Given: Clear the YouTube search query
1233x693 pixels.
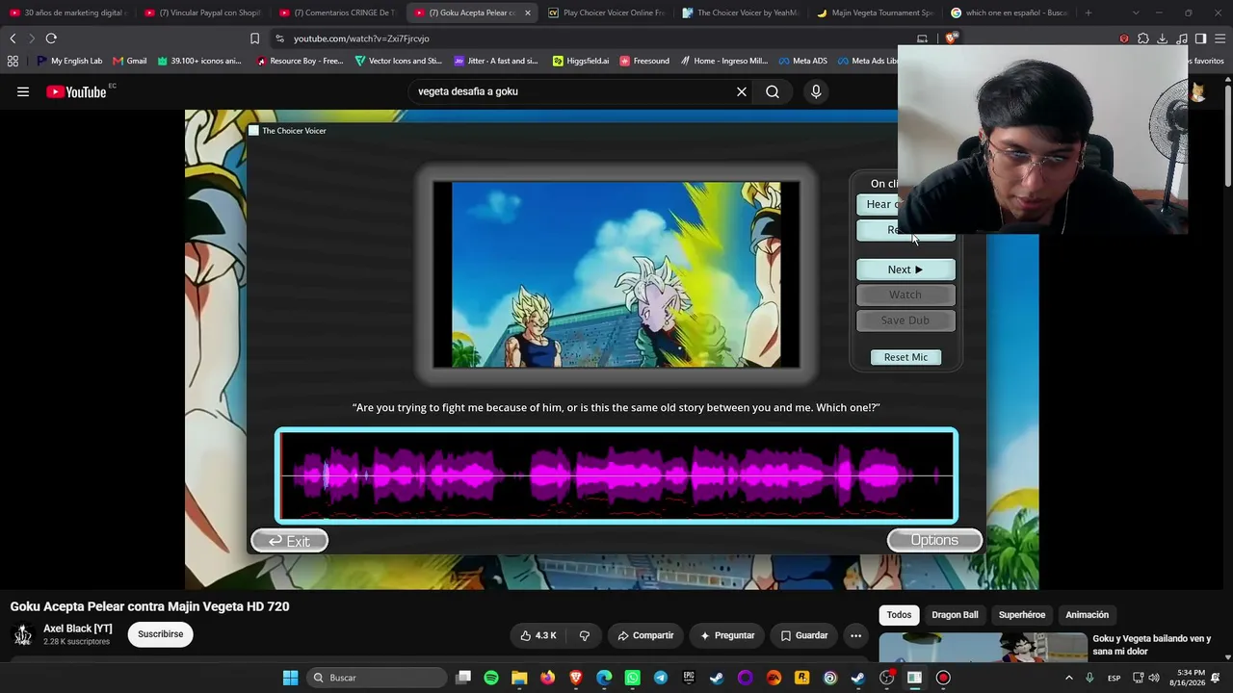Looking at the screenshot, I should [742, 91].
